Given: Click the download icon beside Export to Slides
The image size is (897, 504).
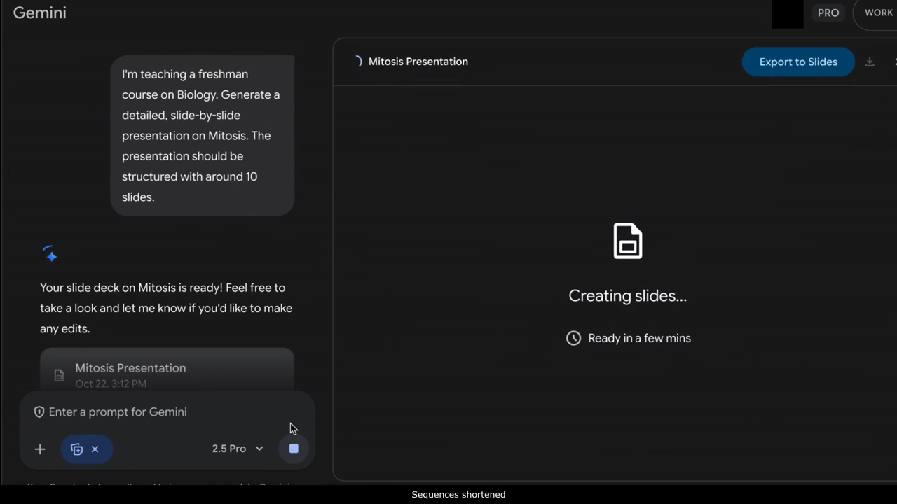Looking at the screenshot, I should point(870,62).
